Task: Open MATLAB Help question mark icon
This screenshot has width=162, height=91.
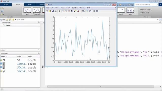Action: pos(132,5)
